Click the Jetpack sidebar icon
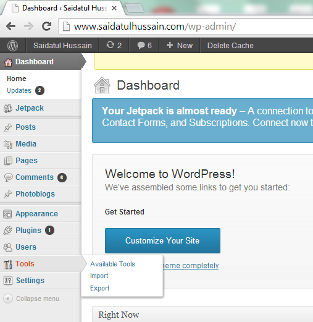313x322 pixels. point(8,108)
